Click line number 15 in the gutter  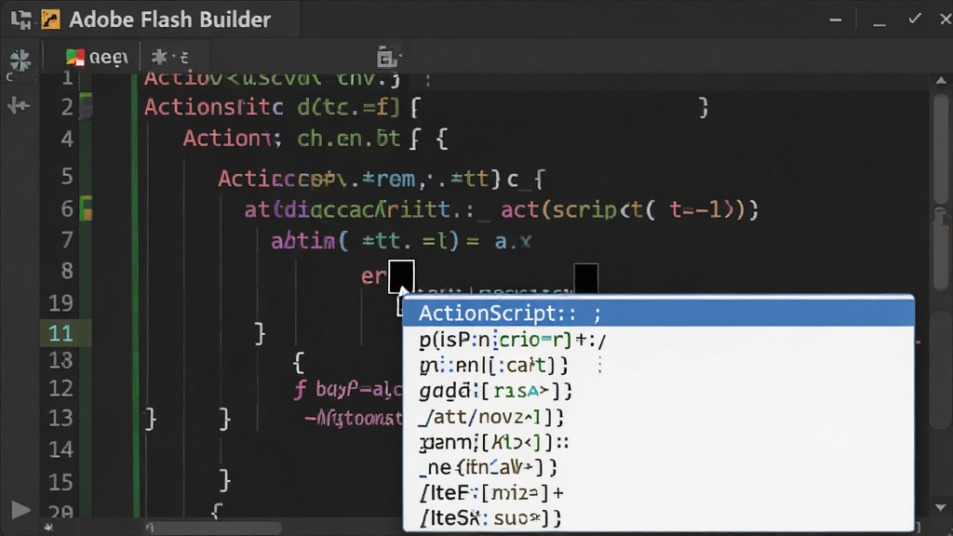point(60,482)
